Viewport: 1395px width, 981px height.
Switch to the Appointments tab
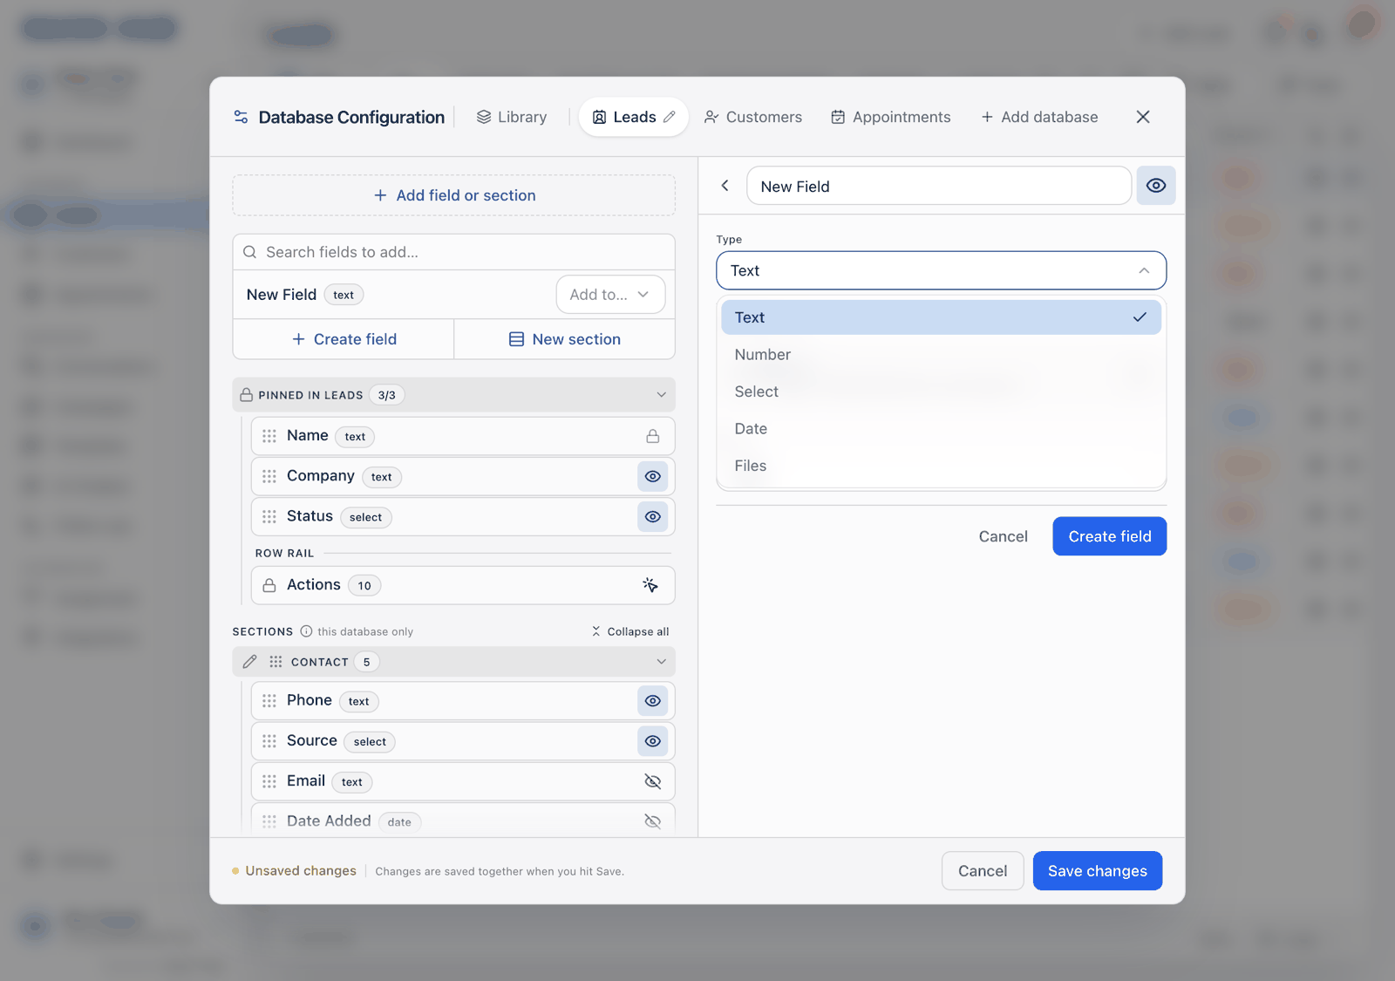891,117
